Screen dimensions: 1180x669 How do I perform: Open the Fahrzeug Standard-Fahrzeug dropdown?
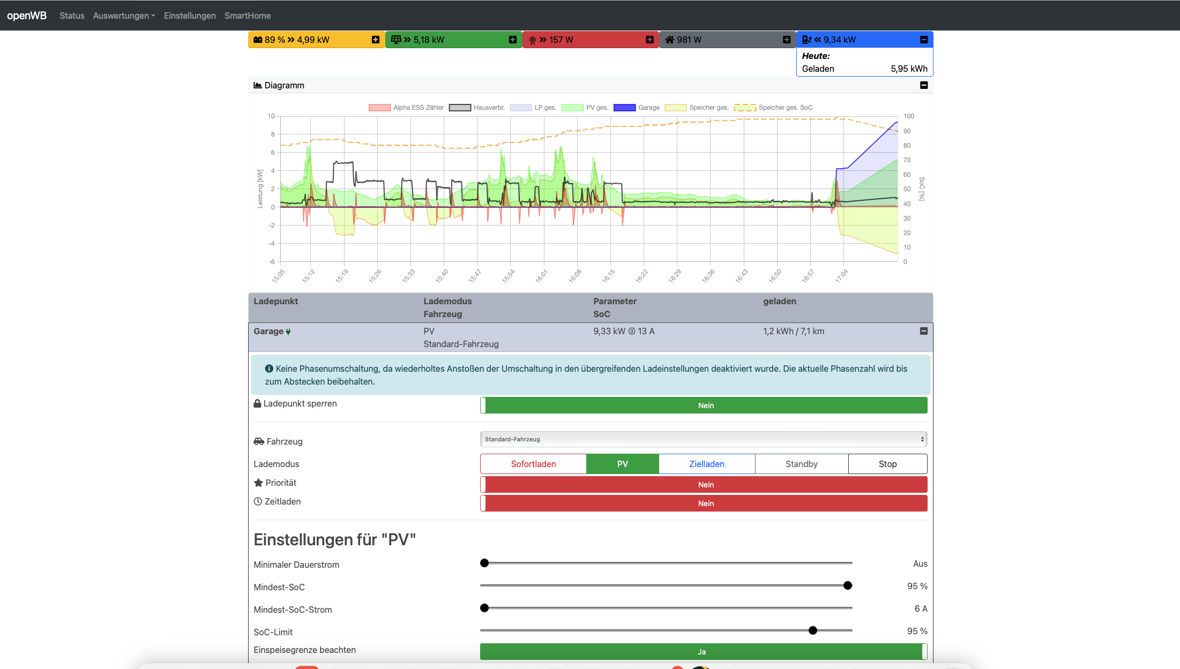704,439
